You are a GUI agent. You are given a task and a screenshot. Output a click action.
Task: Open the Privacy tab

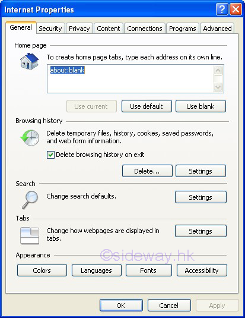pos(79,29)
